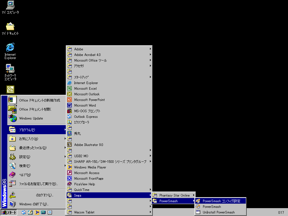Click the UnInstall PowerSmash icon
This screenshot has width=288, height=216.
[x=198, y=212]
